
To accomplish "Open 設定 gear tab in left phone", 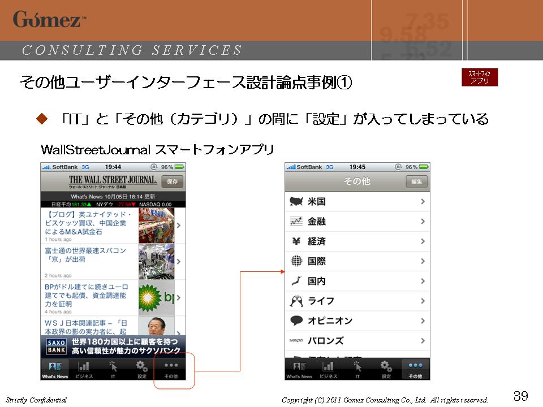I will (141, 369).
